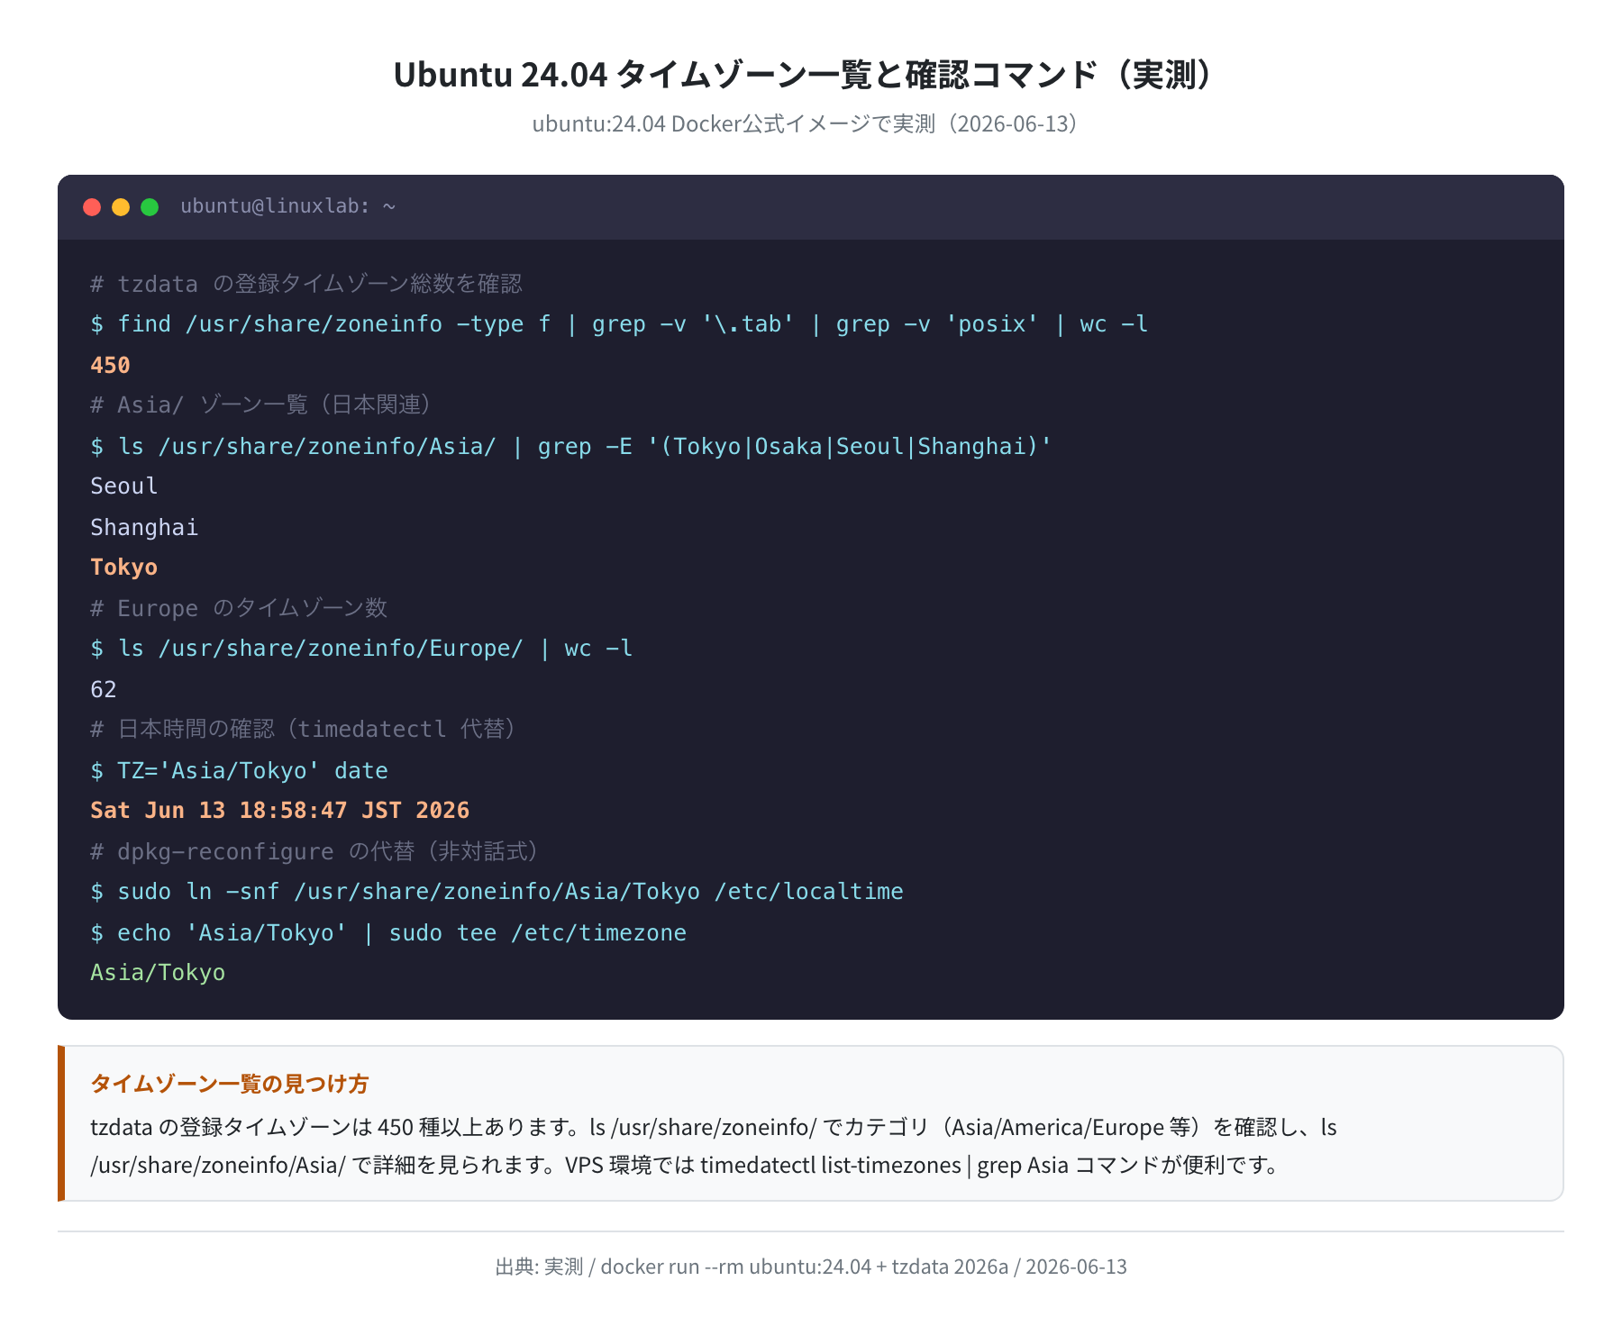1622x1317 pixels.
Task: Click the command "TZ='Asia/Tokyo' date"
Action: tap(240, 770)
